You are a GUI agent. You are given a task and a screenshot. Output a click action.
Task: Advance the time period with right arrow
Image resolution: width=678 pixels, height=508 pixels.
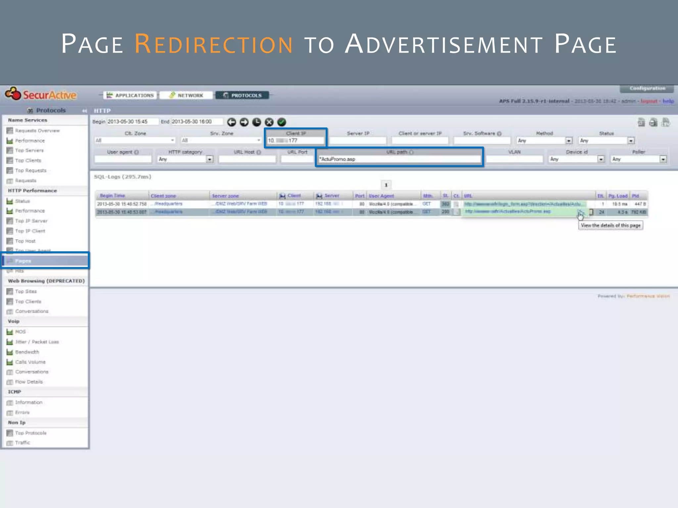point(244,122)
